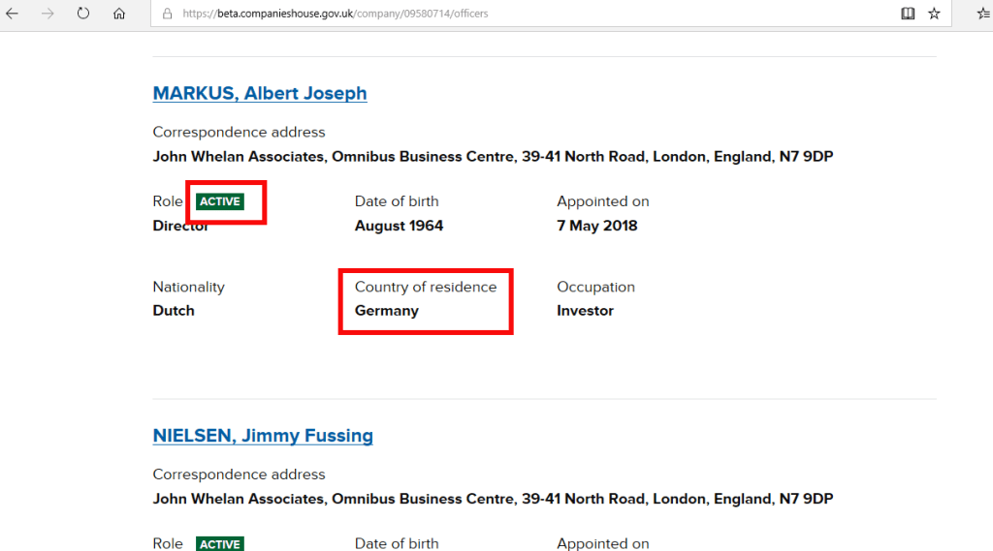
Task: Click the padlock security icon
Action: click(x=167, y=15)
